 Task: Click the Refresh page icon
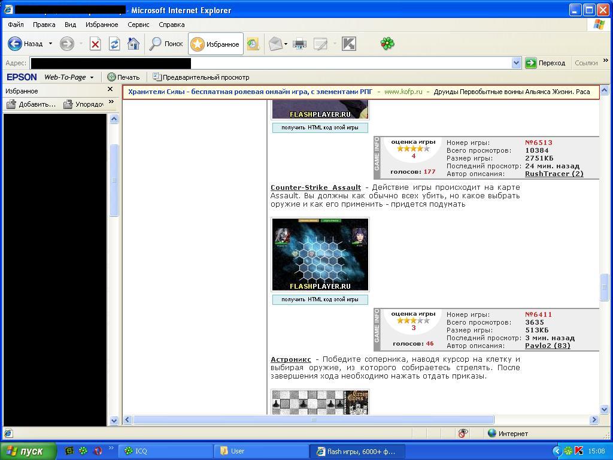[114, 44]
